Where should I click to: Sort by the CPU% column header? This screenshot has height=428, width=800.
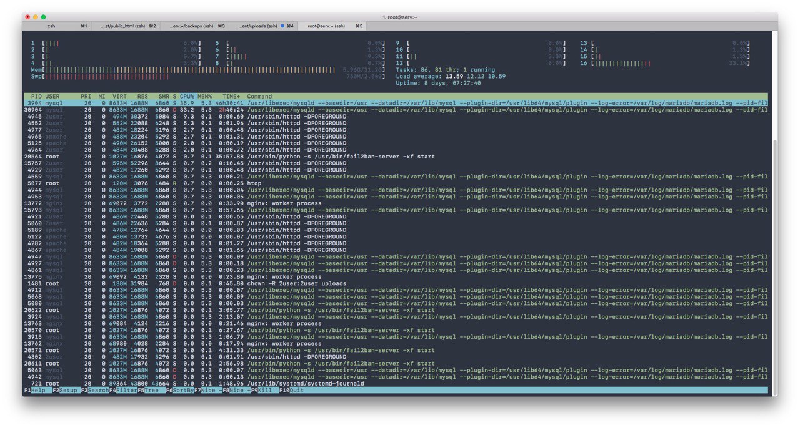tap(187, 97)
